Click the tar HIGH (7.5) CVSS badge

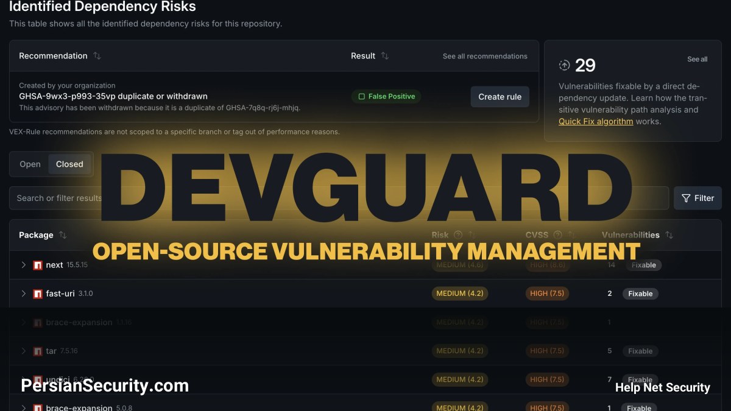click(547, 351)
